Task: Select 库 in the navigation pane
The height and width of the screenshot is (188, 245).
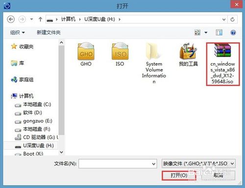Action: click(x=17, y=63)
